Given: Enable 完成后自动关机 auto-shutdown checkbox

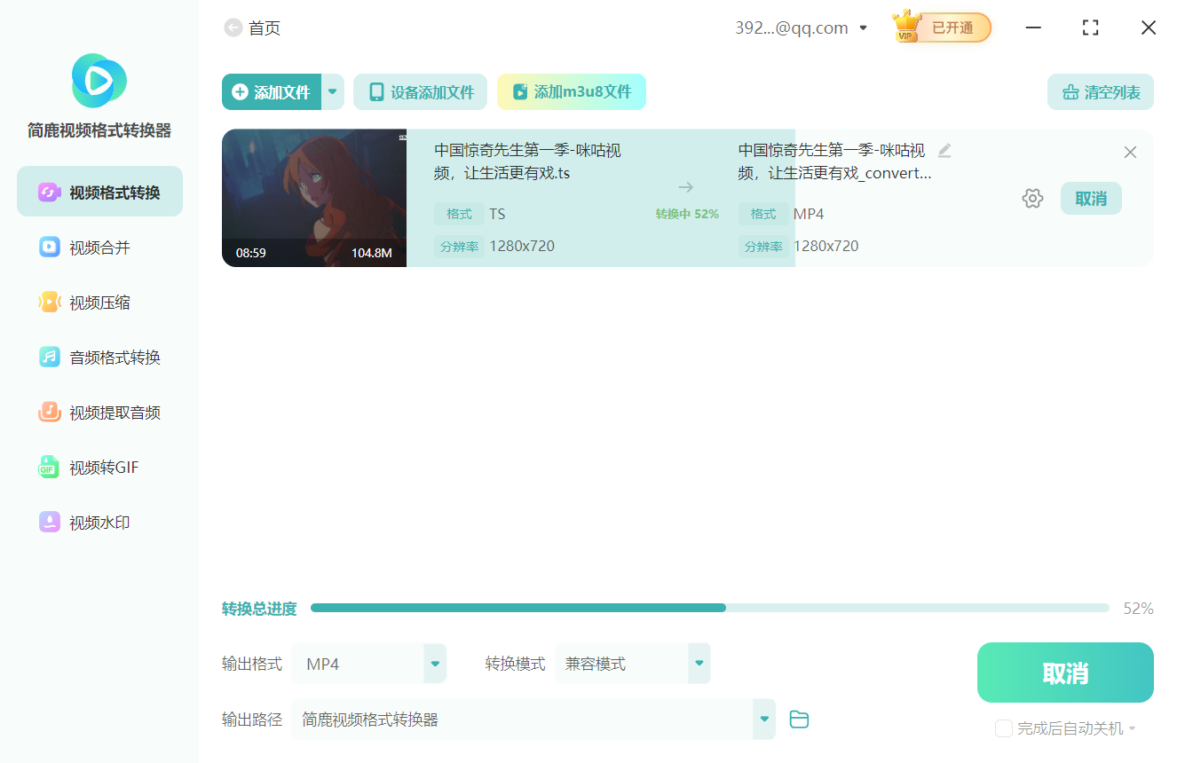Looking at the screenshot, I should tap(1004, 728).
